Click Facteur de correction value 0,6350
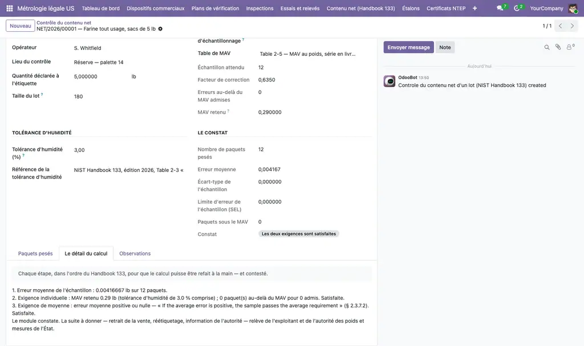The width and height of the screenshot is (584, 346). (x=267, y=80)
